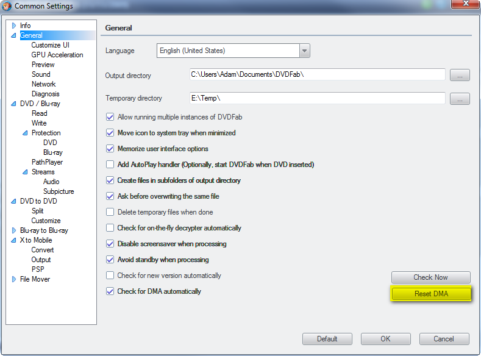The height and width of the screenshot is (356, 481).
Task: Toggle Ask before overwriting same file
Action: (110, 196)
